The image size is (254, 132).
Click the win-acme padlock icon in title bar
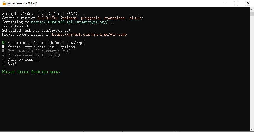click(x=3, y=3)
